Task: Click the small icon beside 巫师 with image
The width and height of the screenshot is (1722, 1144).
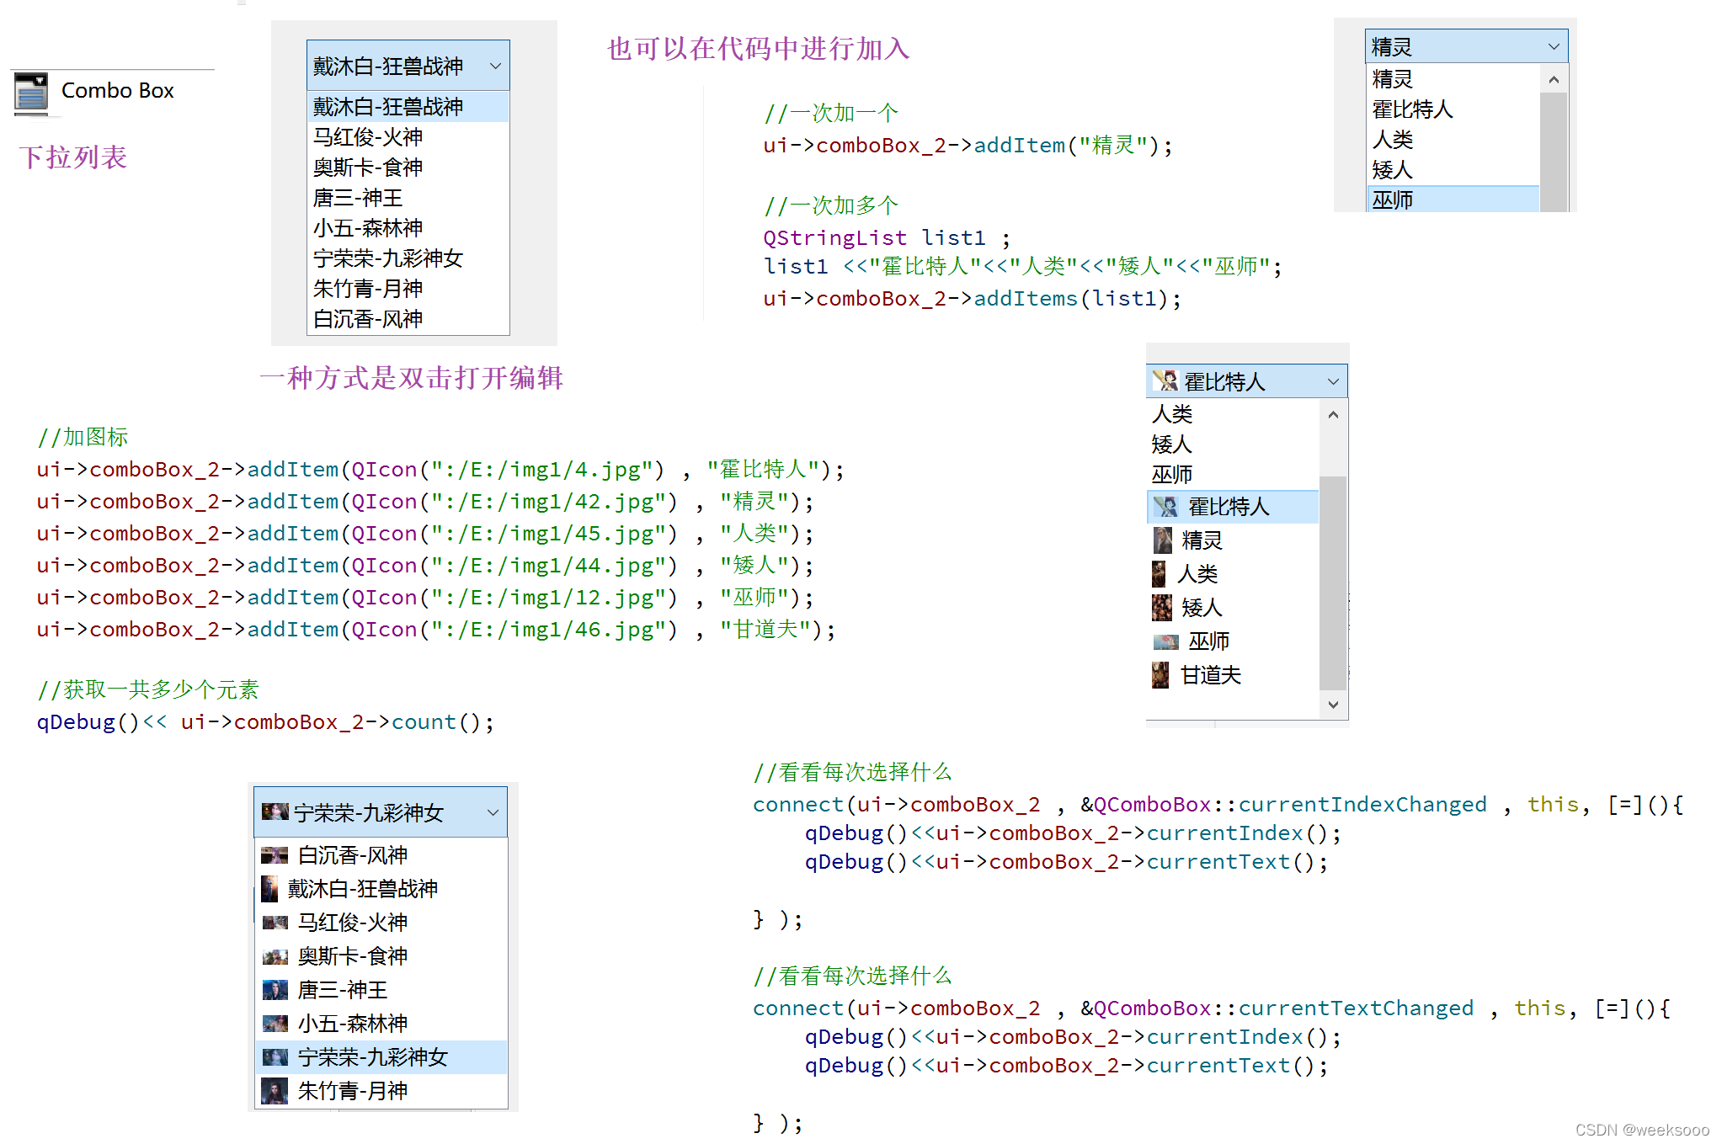Action: (x=1165, y=641)
